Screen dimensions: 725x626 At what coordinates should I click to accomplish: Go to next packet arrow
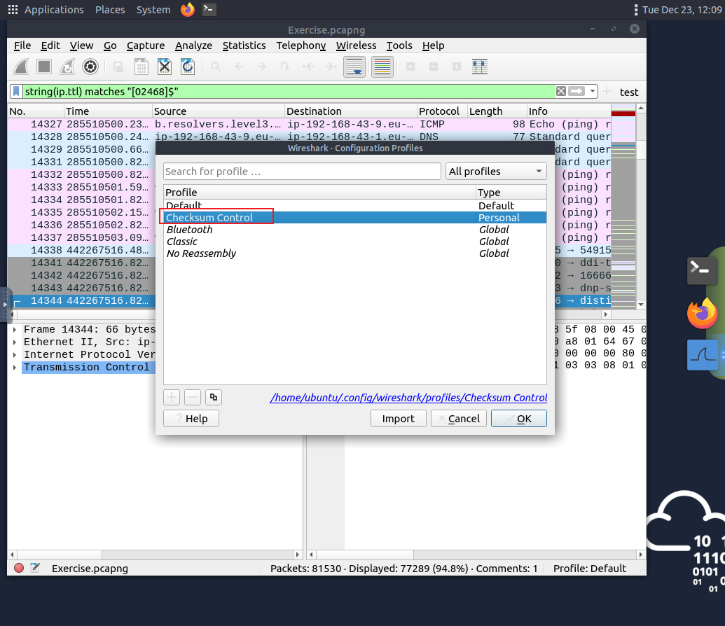pos(262,67)
